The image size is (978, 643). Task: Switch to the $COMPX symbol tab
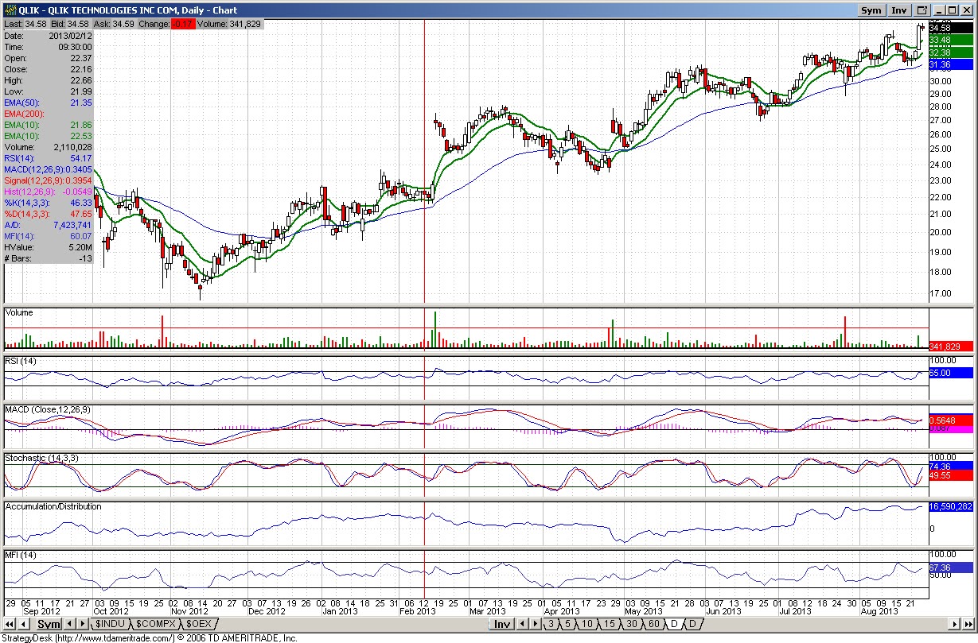point(156,624)
